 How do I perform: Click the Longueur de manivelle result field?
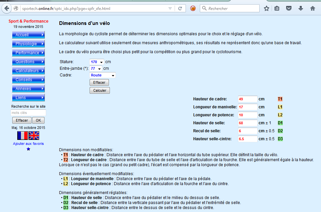248,107
